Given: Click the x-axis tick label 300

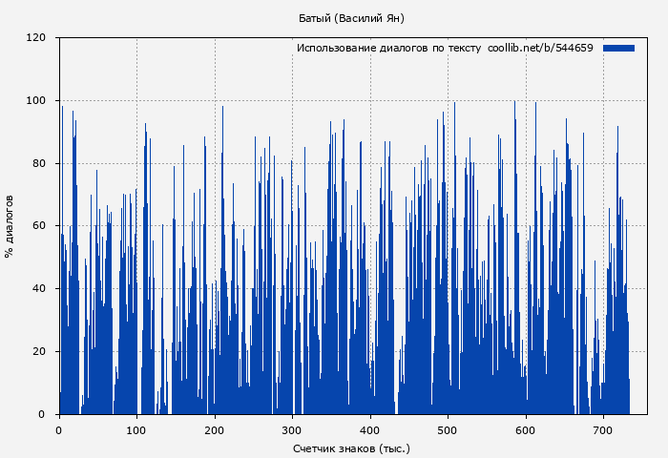Looking at the screenshot, I should 292,430.
